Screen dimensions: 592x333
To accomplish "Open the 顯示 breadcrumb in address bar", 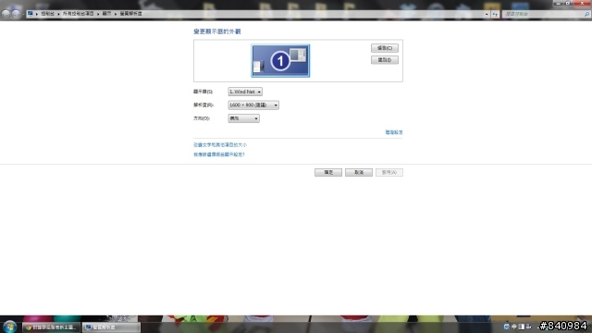I will click(x=107, y=14).
